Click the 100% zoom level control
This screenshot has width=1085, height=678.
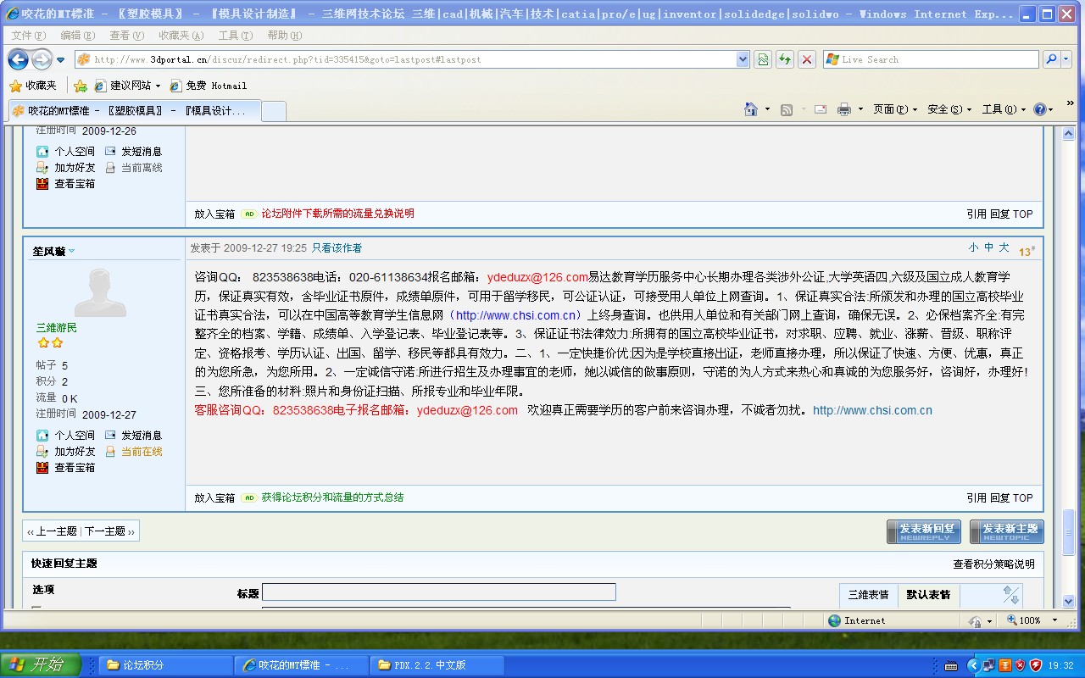point(1029,620)
